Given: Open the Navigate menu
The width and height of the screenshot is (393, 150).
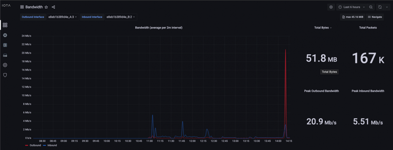Looking at the screenshot, I should (375, 17).
